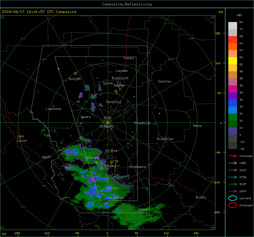
Task: Click the yellow marker near RockyMH
Action: (x=75, y=74)
